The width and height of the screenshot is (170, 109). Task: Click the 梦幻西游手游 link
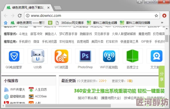click(68, 34)
